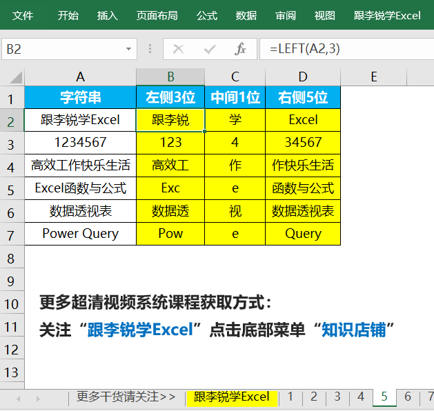Select cell C6 containing 视
The height and width of the screenshot is (411, 434).
(x=235, y=211)
